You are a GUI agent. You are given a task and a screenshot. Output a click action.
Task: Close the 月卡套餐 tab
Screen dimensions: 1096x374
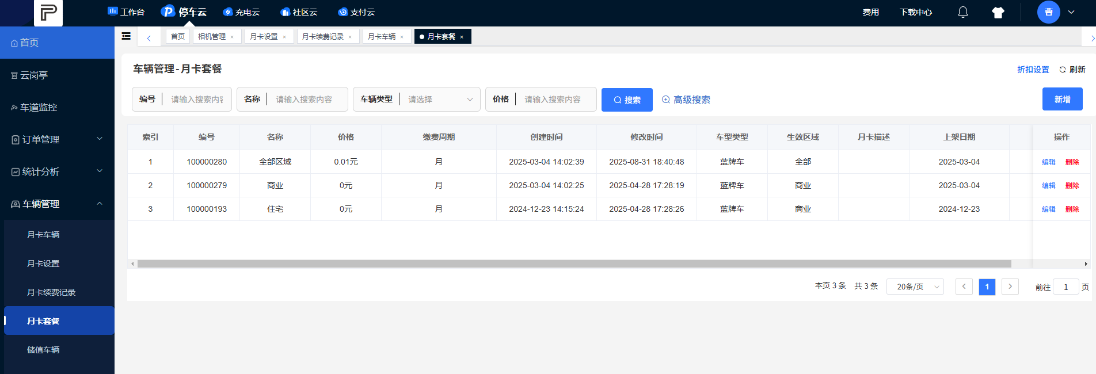point(462,37)
